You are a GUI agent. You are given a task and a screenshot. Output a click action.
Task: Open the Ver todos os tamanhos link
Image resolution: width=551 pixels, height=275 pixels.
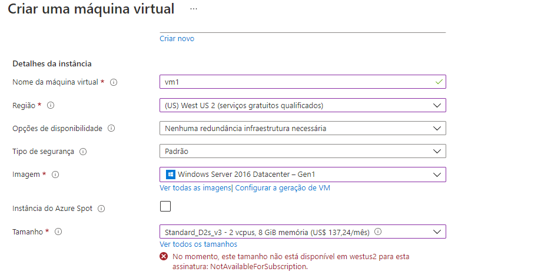[x=198, y=244]
